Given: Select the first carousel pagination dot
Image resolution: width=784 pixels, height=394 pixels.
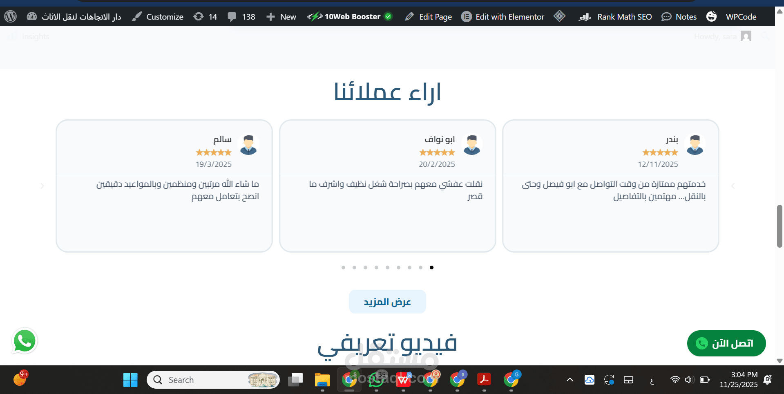Looking at the screenshot, I should tap(343, 268).
